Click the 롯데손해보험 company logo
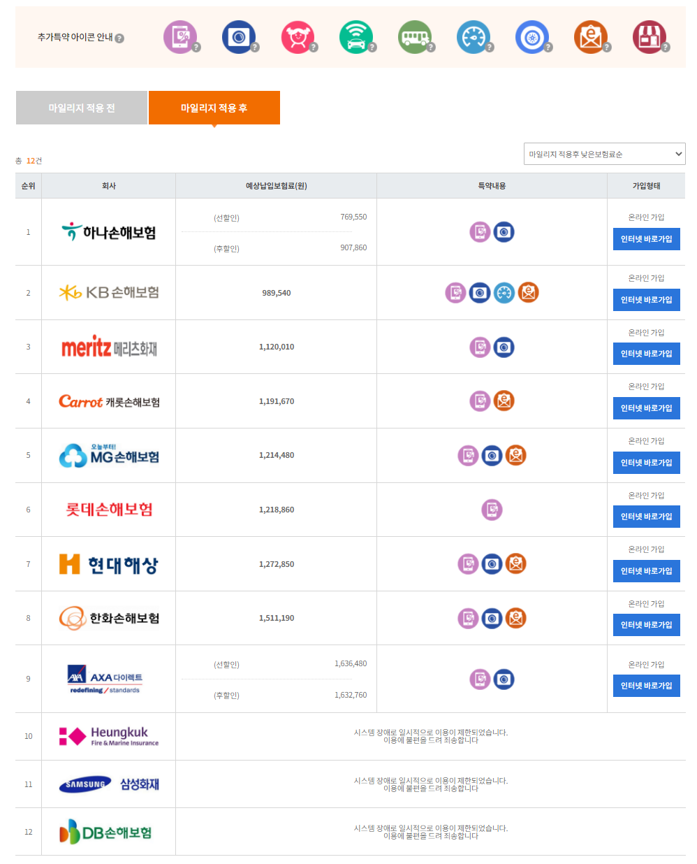The height and width of the screenshot is (864, 697). coord(109,510)
